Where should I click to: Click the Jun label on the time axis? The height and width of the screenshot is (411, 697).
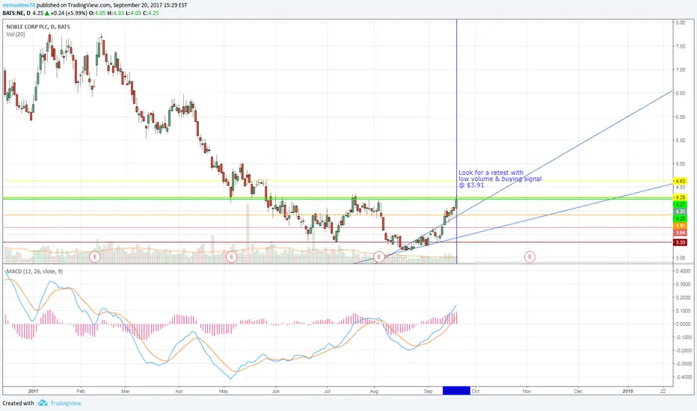pos(276,392)
